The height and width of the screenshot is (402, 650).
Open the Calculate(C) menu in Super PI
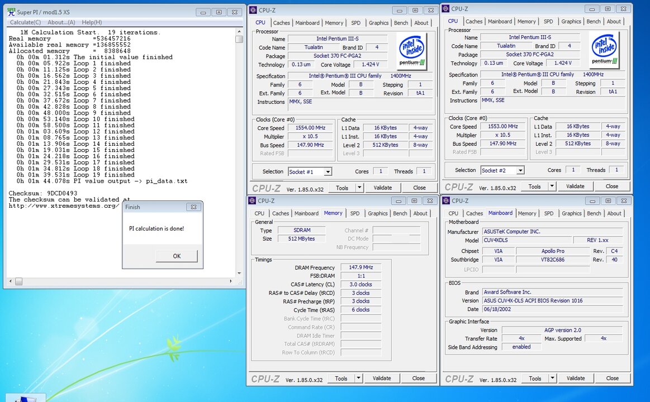tap(25, 22)
